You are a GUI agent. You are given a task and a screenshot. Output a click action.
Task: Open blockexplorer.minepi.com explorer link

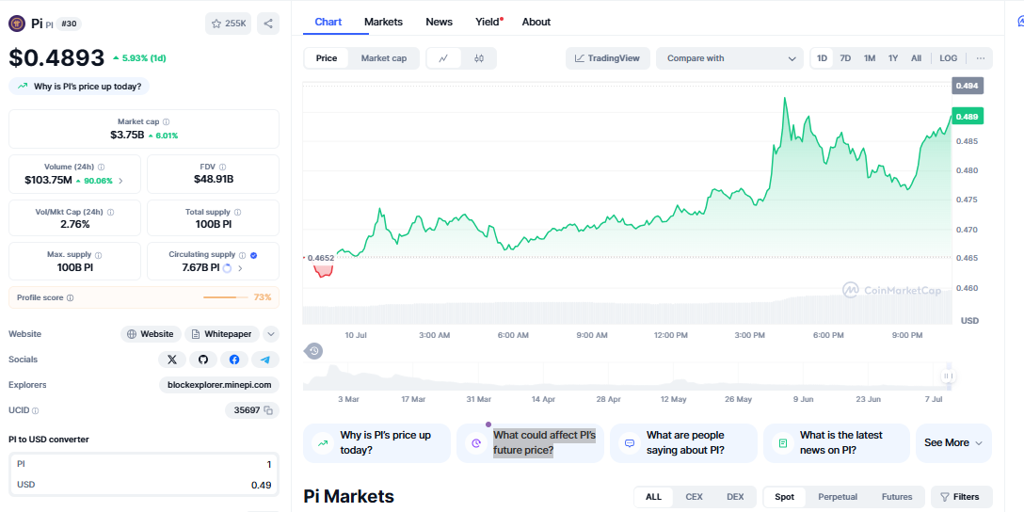pyautogui.click(x=219, y=385)
